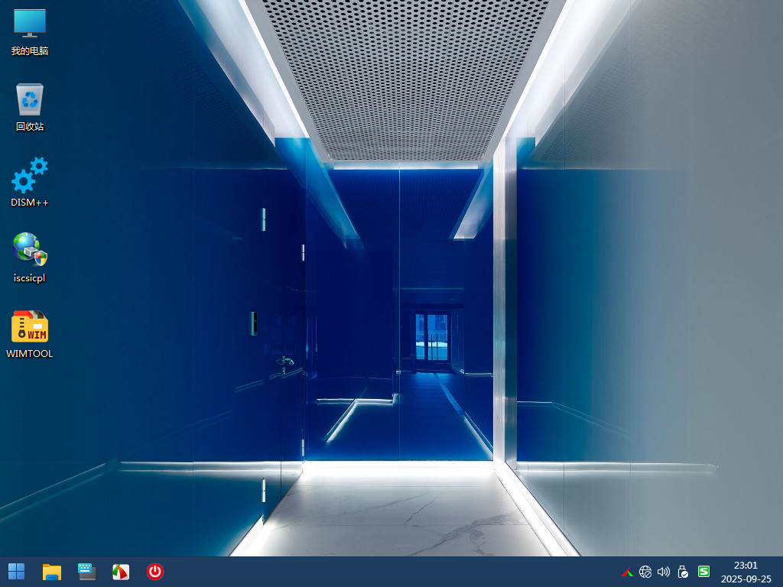Select the DISM++ gear icon
This screenshot has height=587, width=783.
click(30, 182)
